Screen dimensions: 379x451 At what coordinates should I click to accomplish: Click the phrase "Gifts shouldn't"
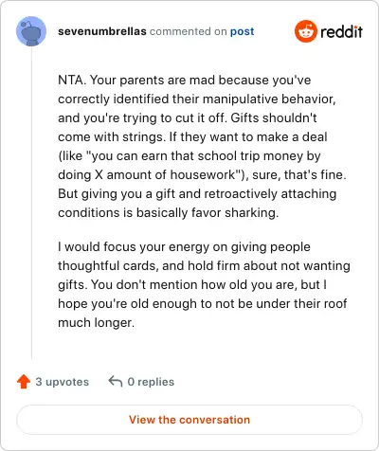[274, 117]
